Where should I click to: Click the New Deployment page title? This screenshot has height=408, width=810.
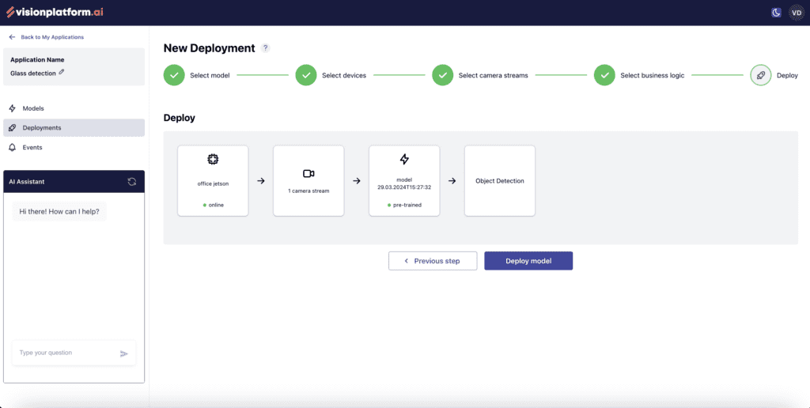209,48
